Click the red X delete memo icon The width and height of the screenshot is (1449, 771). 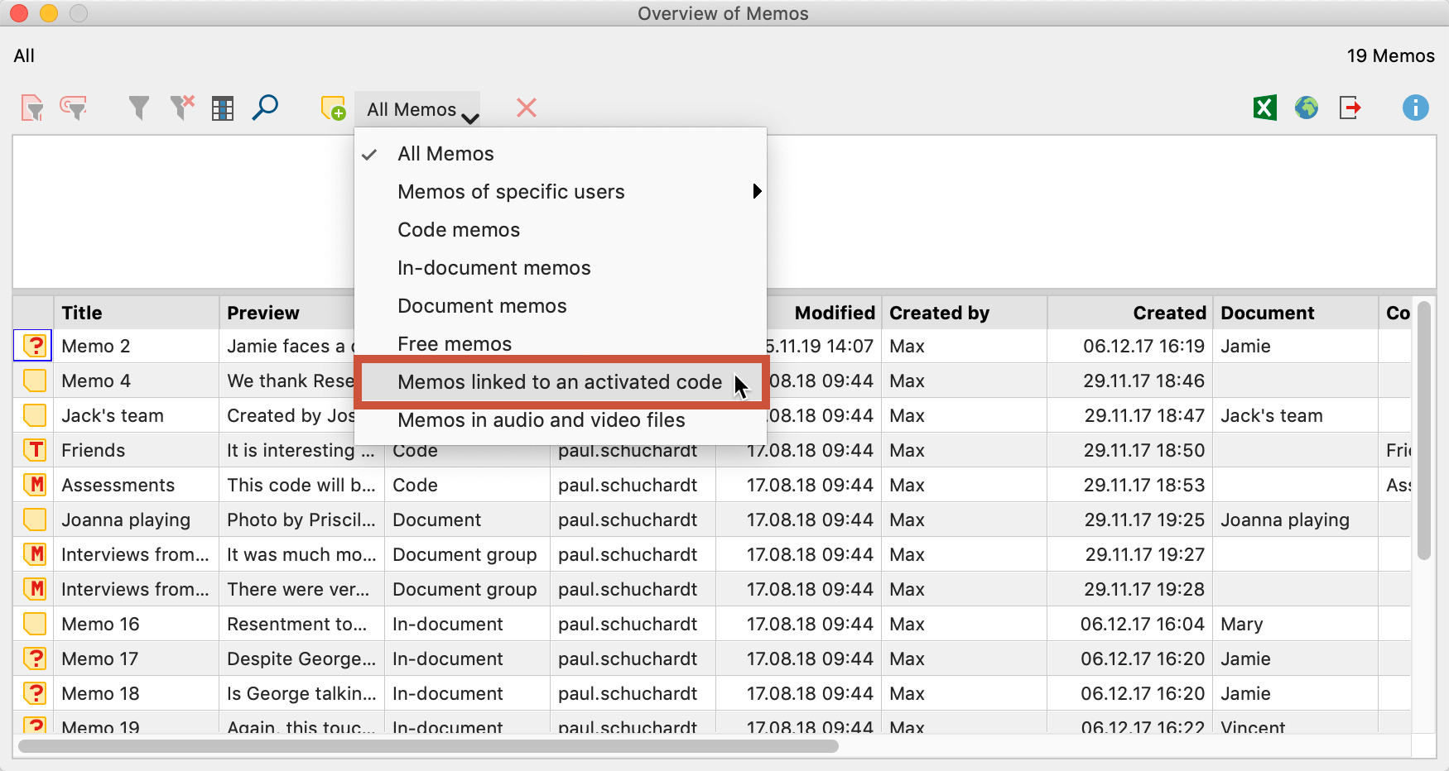click(527, 108)
